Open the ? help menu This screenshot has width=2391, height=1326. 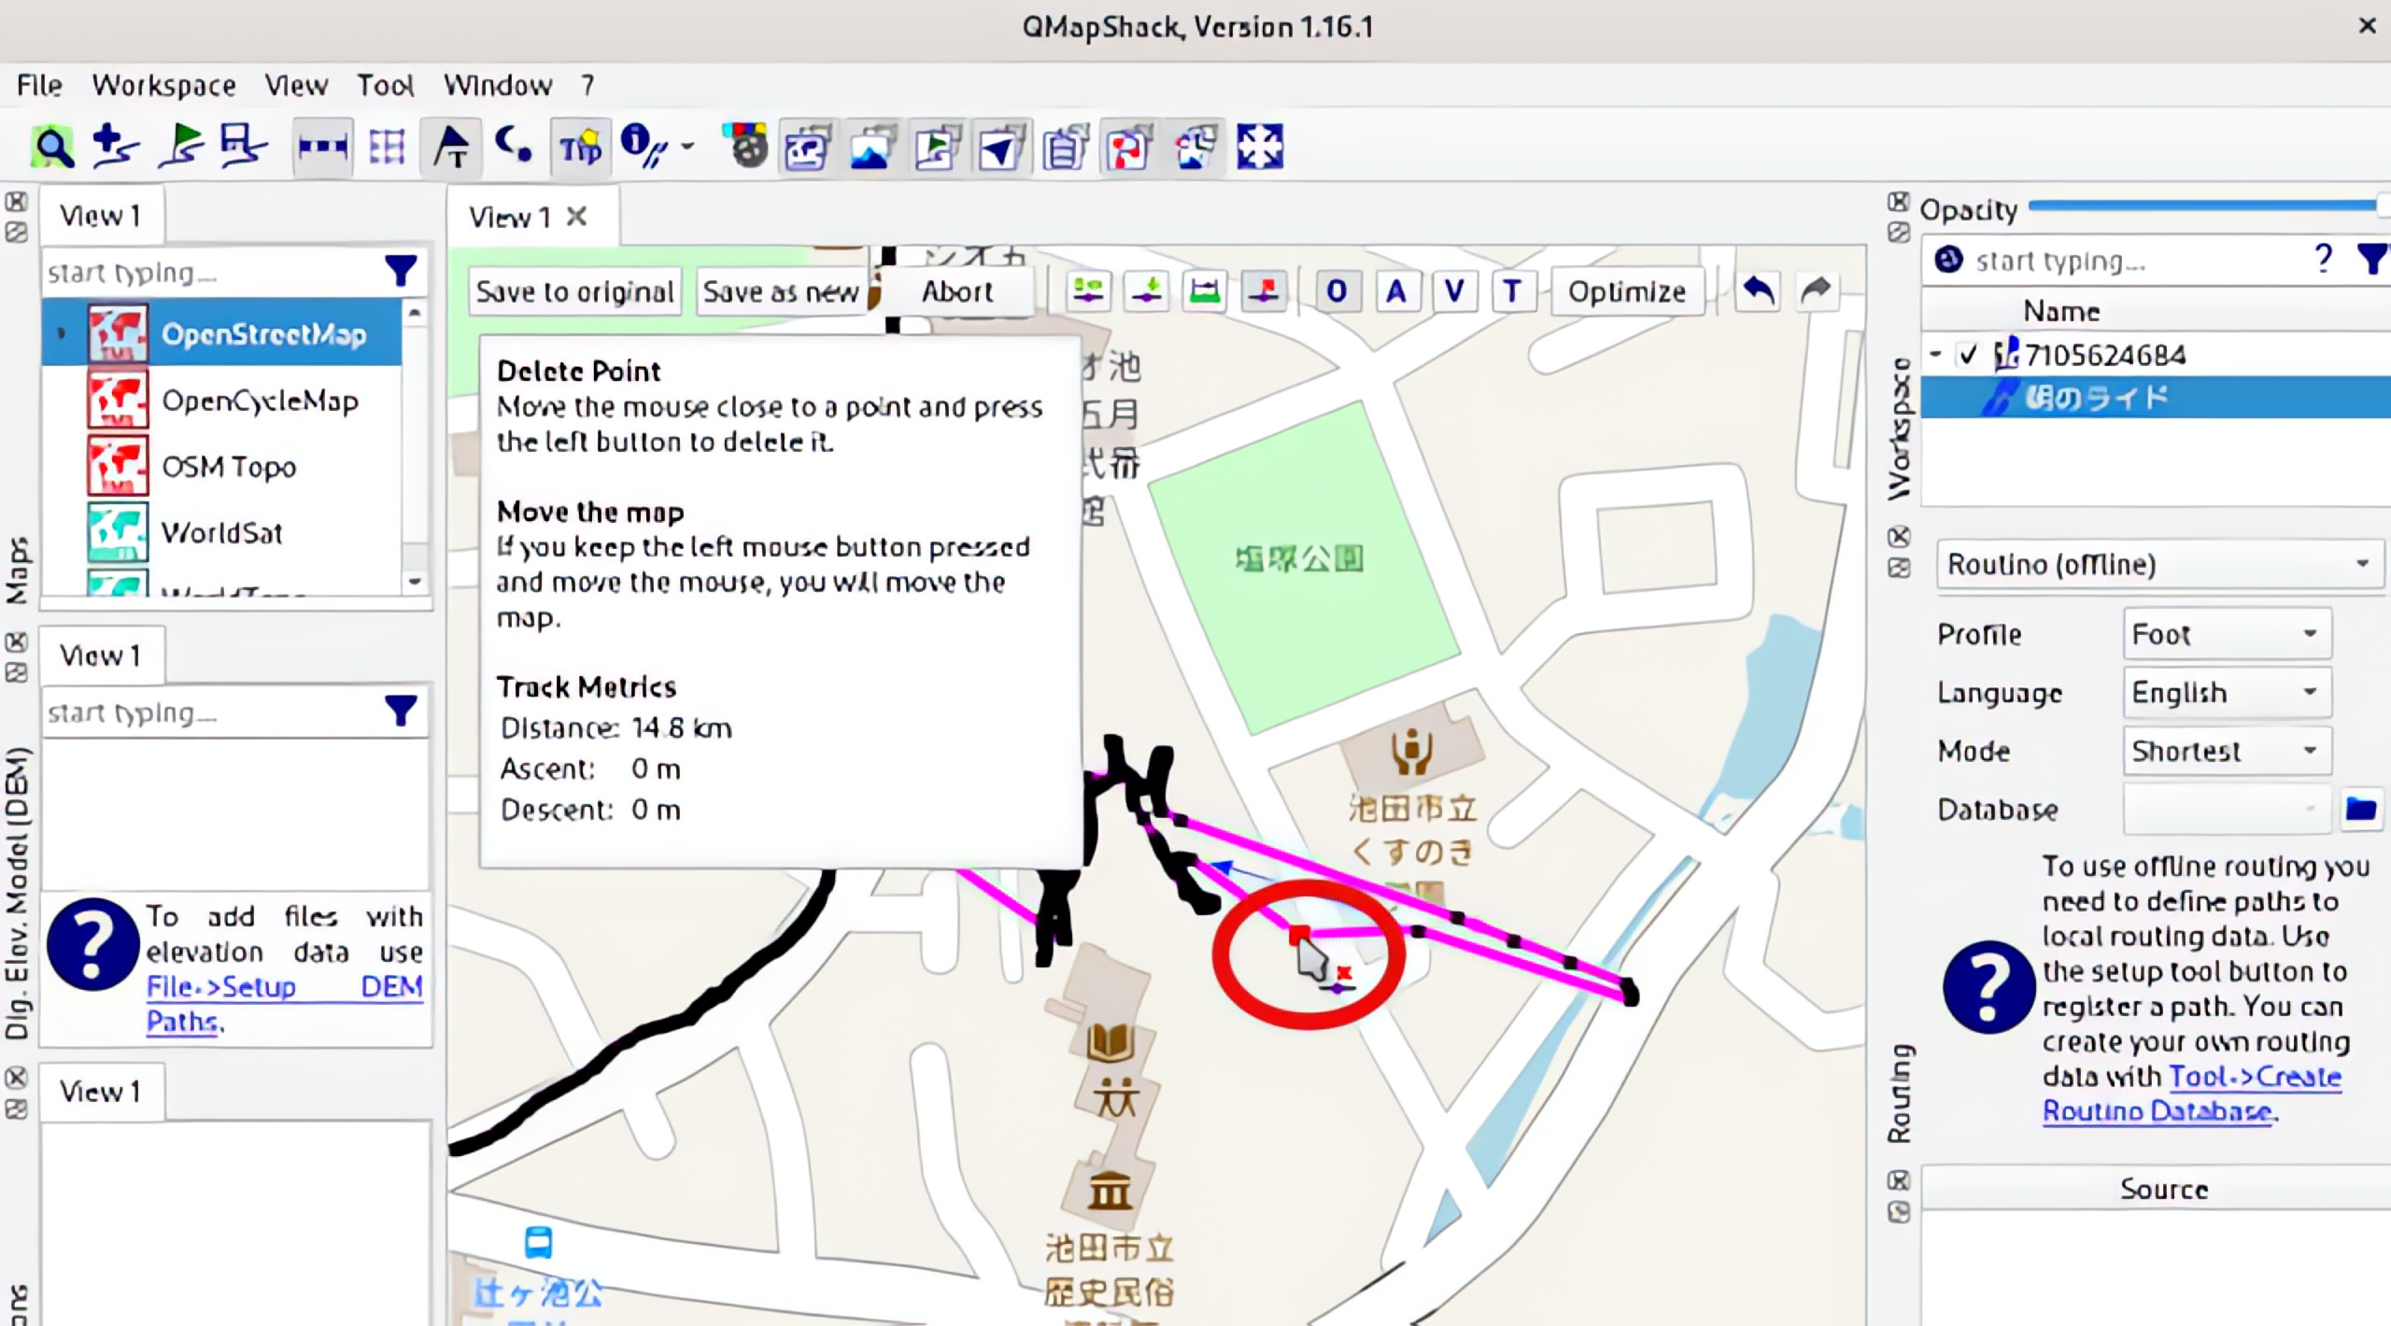587,85
